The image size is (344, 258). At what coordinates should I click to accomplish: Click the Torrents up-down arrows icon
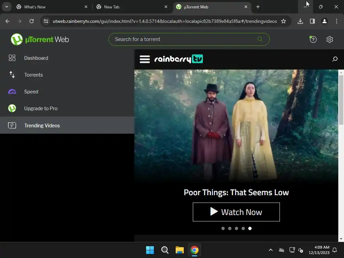pyautogui.click(x=12, y=75)
